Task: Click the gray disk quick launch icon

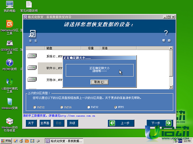Action: pos(38,141)
